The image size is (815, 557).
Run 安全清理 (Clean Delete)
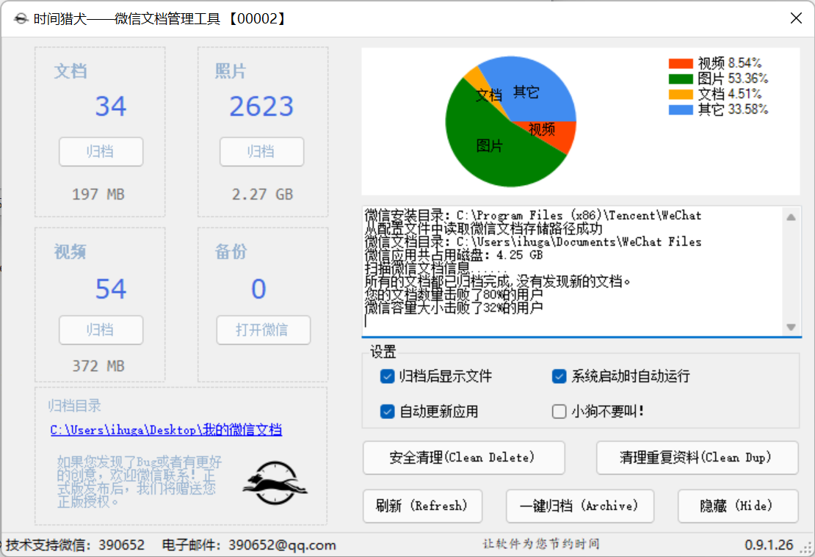click(463, 458)
